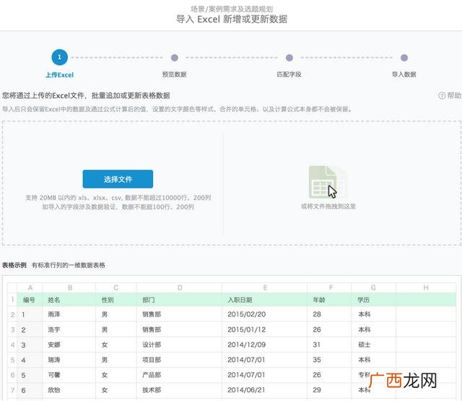The image size is (462, 401).
Task: Click the 上传Excel step label
Action: click(x=59, y=75)
